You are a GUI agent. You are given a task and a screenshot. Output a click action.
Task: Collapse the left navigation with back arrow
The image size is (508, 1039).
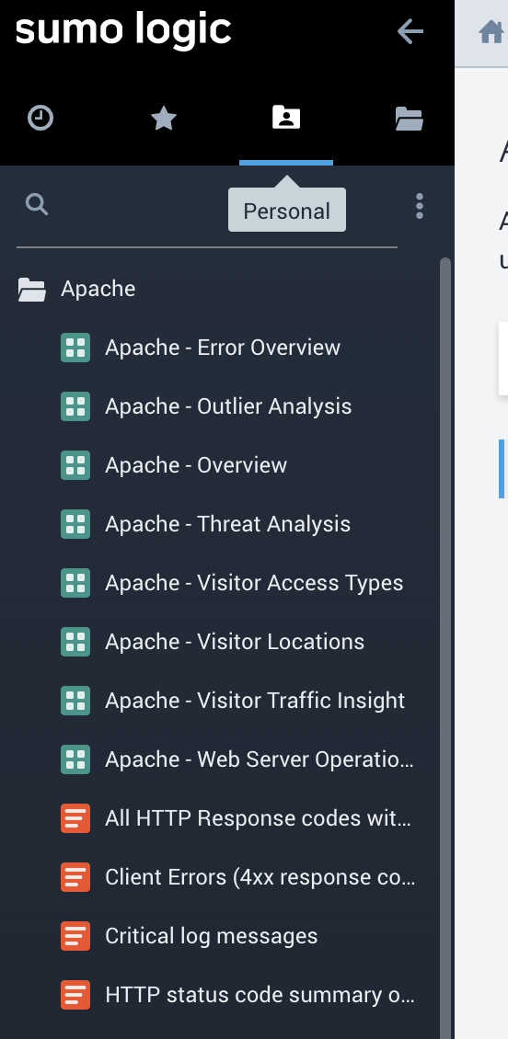point(410,31)
